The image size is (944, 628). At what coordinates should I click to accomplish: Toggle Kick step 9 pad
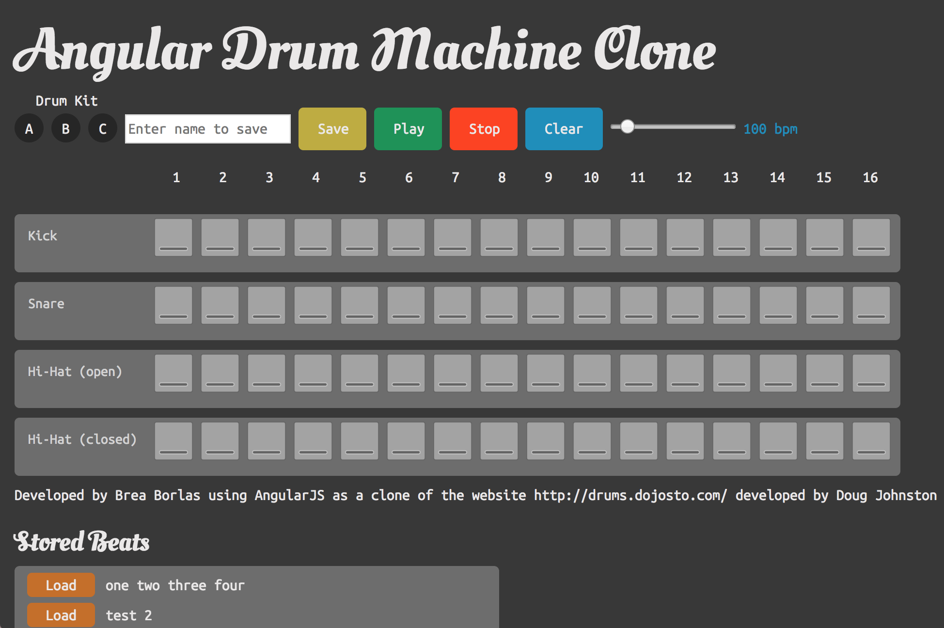click(x=546, y=237)
